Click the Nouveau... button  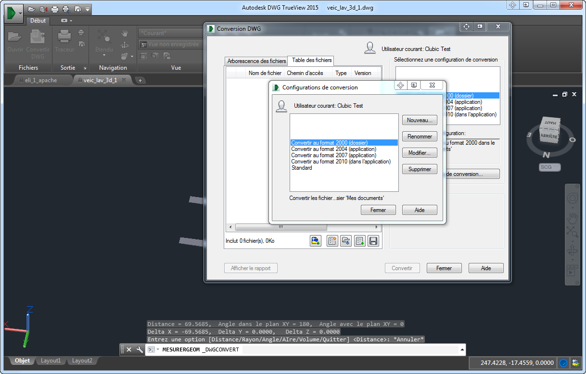[x=420, y=120]
